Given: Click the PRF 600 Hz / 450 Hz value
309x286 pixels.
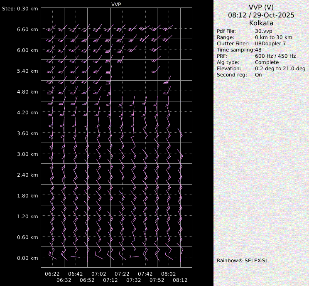Looking at the screenshot, I should coord(275,56).
